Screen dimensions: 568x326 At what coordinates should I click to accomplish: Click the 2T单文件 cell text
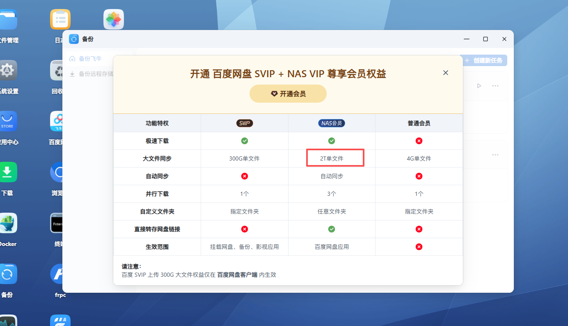(332, 158)
